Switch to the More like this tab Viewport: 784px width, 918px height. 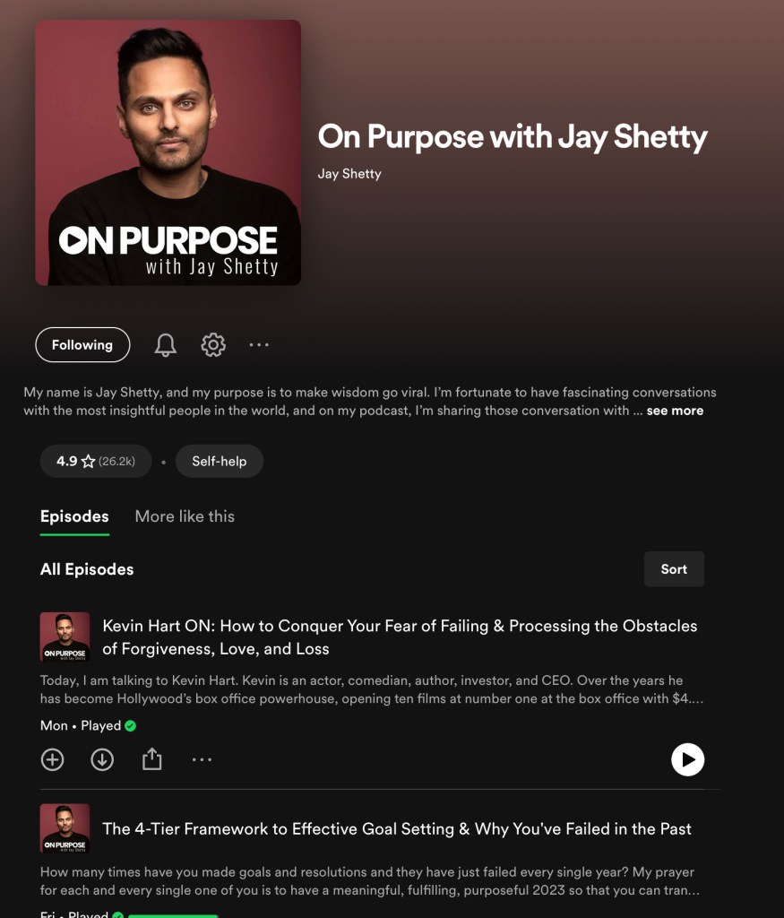(x=185, y=516)
